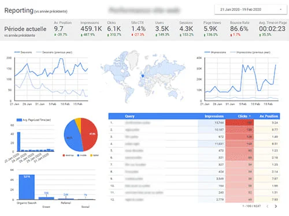Select the Impressions 459.1K scorecard
The width and height of the screenshot is (289, 216).
(x=91, y=29)
